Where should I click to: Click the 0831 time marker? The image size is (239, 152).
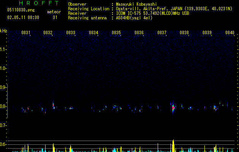coord(25,32)
